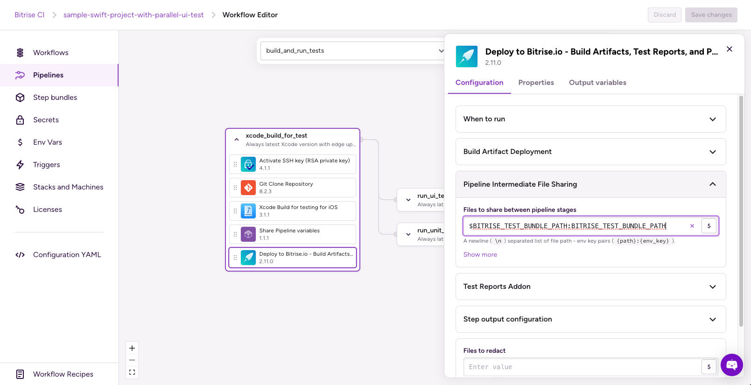Click the fit-to-screen icon on canvas
This screenshot has height=385, width=751.
click(x=132, y=372)
